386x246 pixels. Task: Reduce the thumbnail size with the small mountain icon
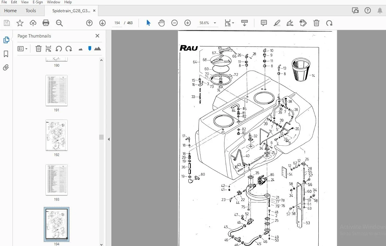80,49
